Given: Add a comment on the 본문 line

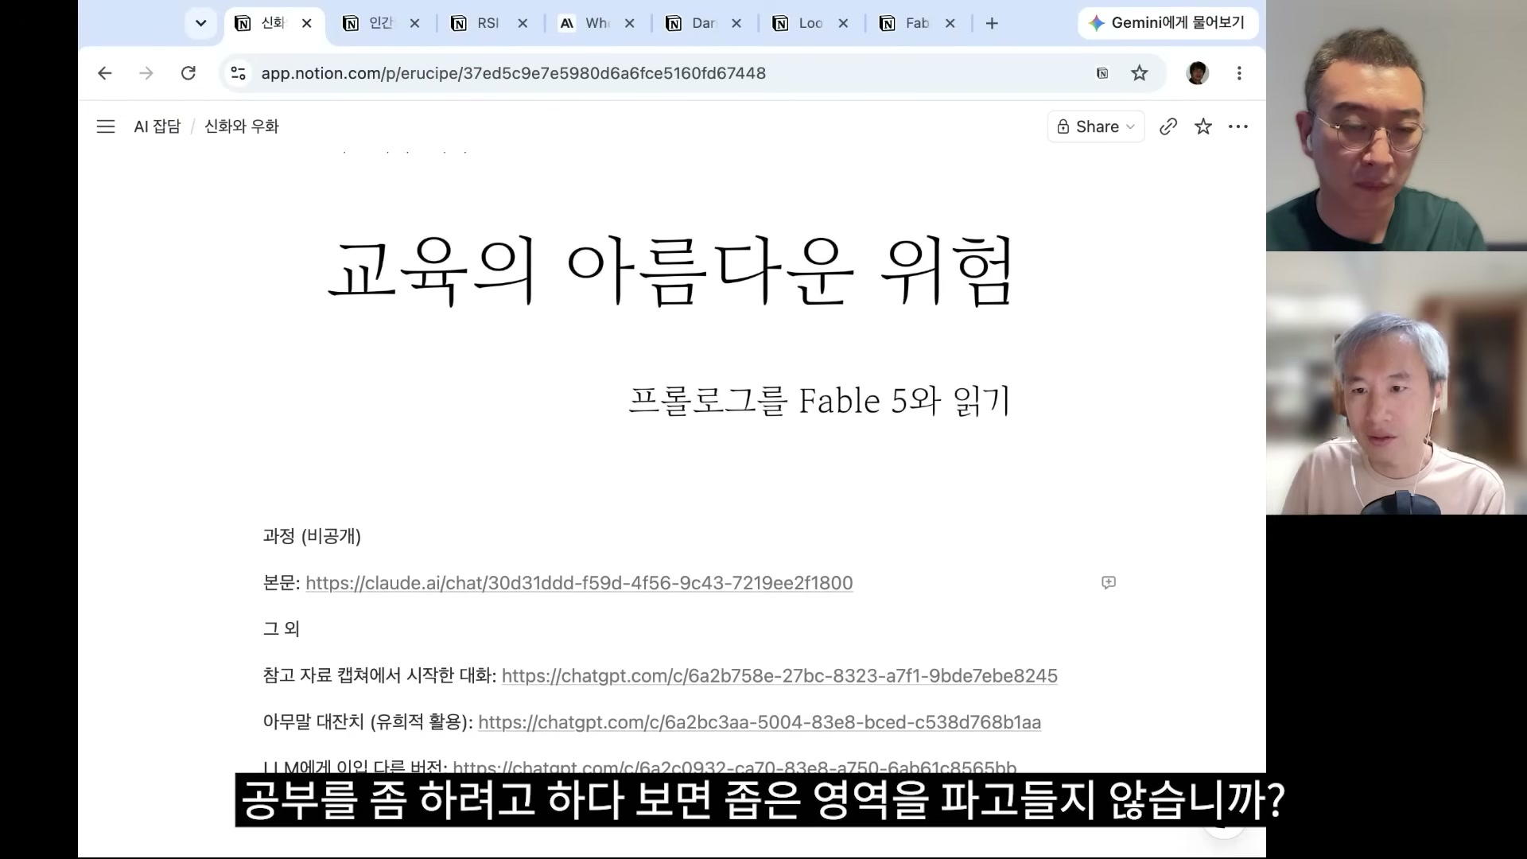Looking at the screenshot, I should [x=1109, y=583].
